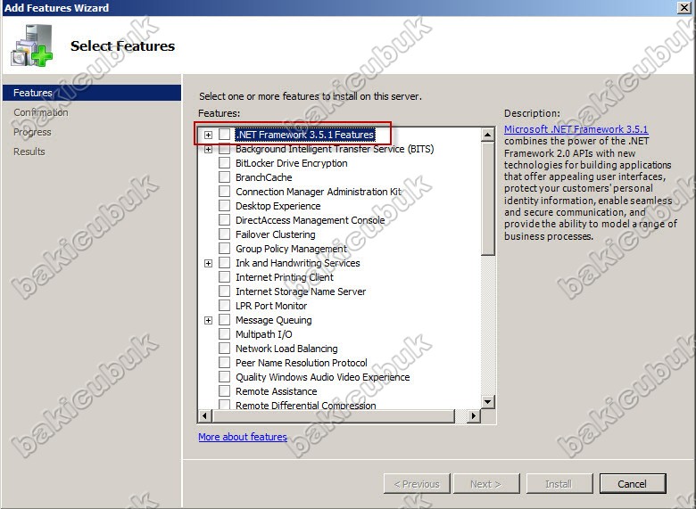Tick Ink and Handwriting Services checkbox
Screen dimensions: 696x509
pyautogui.click(x=225, y=263)
